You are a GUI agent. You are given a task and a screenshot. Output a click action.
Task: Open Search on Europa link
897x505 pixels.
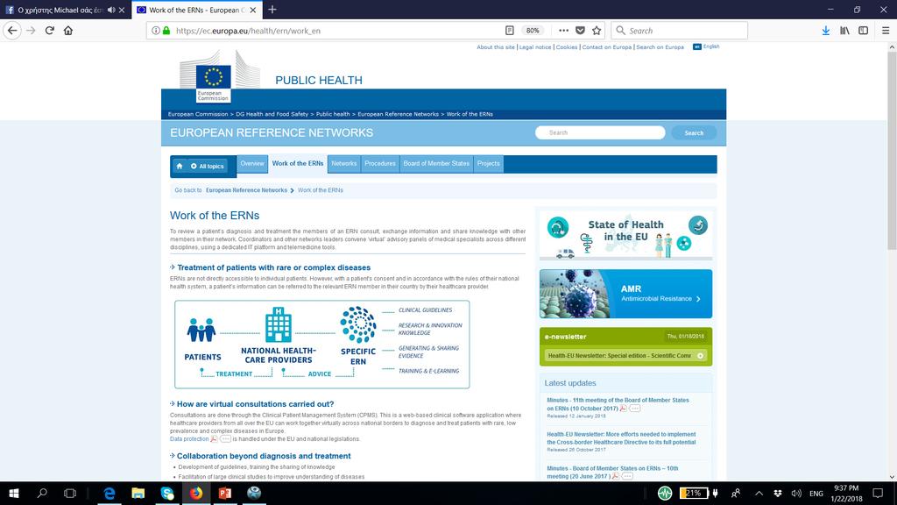coord(660,47)
